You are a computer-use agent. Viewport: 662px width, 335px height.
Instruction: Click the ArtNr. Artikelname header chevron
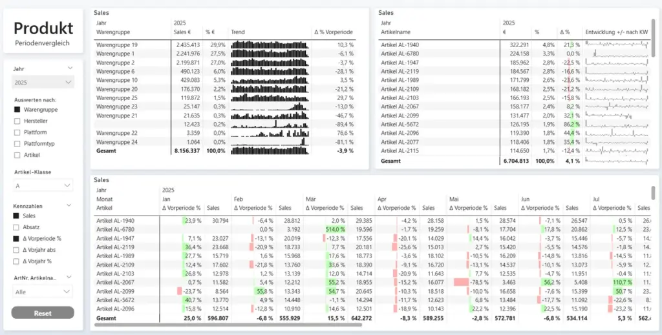[x=70, y=278]
